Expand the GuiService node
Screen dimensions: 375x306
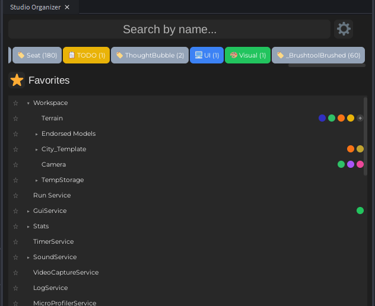coord(28,211)
